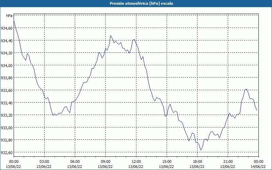Click the hPa unit label
Screen dimensions: 272x170
click(9, 16)
